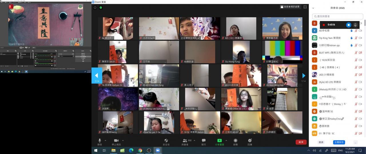Stop the screen recording at 0:40:16
Viewport: 366px width, 154px height.
pos(348,25)
